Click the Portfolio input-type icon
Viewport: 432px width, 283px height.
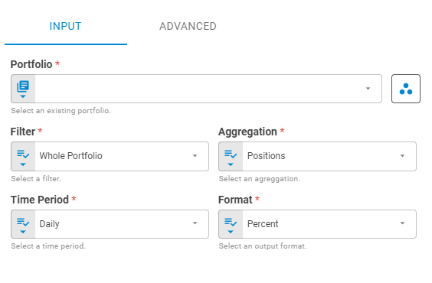pos(23,89)
